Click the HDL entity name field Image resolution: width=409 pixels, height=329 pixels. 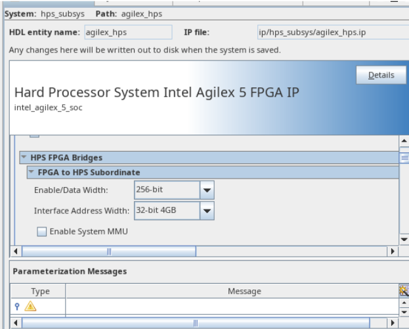tap(127, 32)
